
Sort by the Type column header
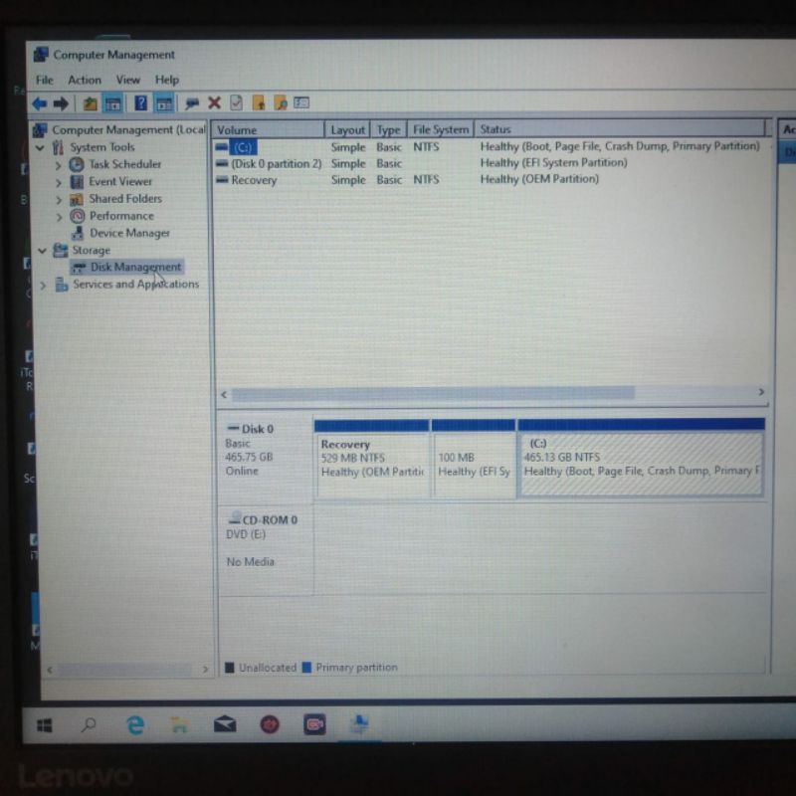pos(388,129)
